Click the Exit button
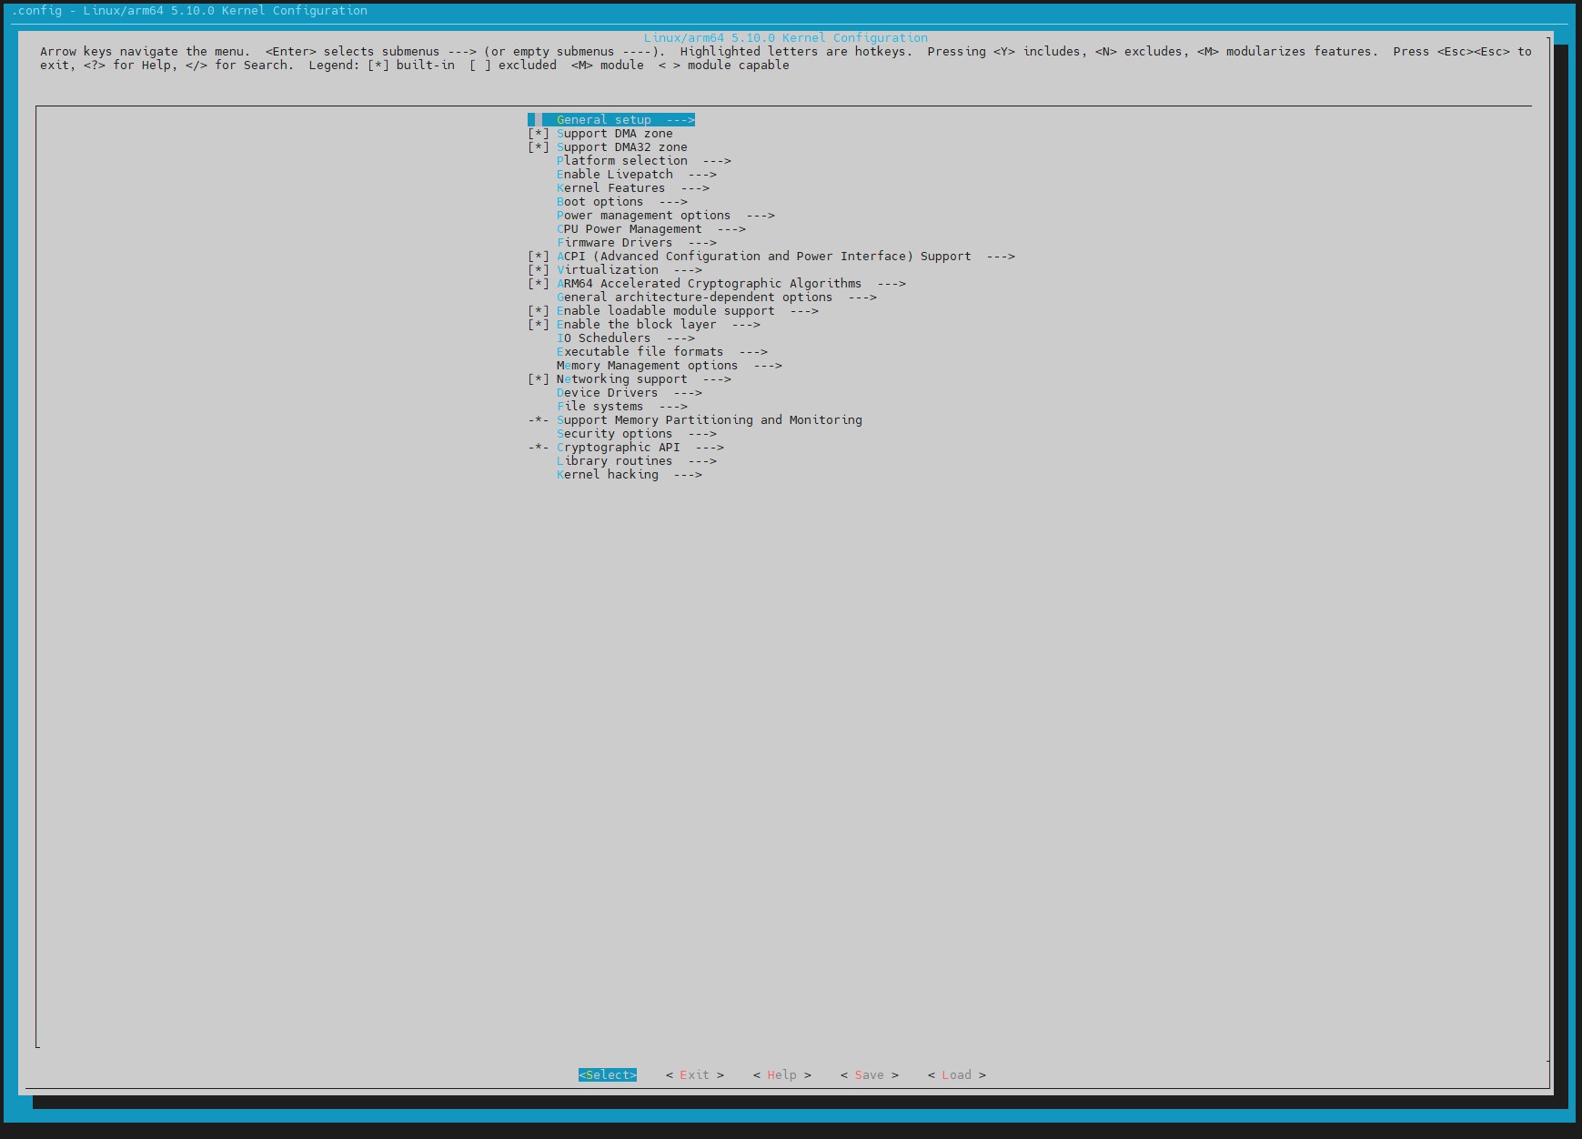 pyautogui.click(x=695, y=1075)
